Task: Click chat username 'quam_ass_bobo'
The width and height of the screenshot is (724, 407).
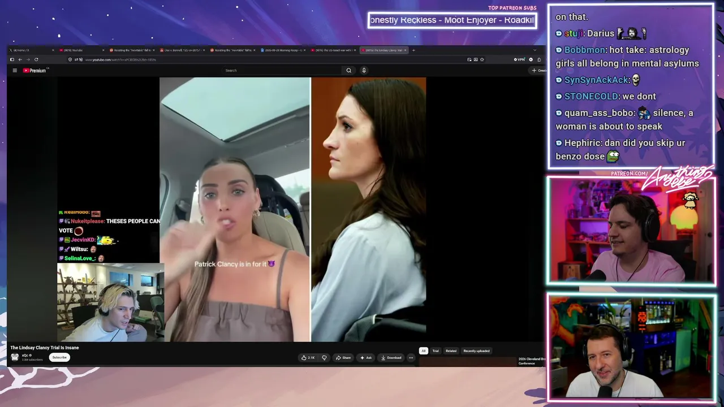Action: pos(598,113)
